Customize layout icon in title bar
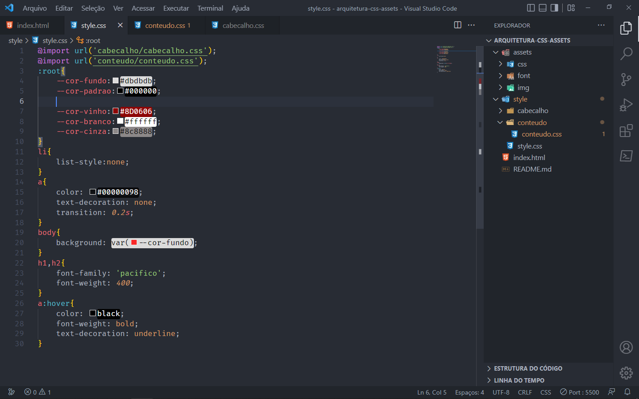Viewport: 639px width, 399px height. pyautogui.click(x=571, y=8)
